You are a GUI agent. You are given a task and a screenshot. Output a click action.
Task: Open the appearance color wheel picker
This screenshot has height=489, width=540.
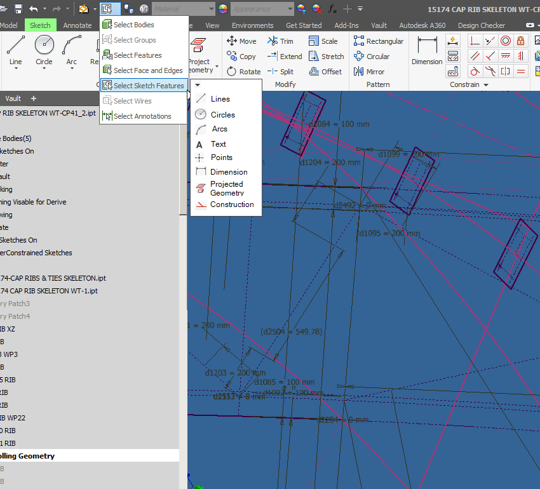coord(222,9)
